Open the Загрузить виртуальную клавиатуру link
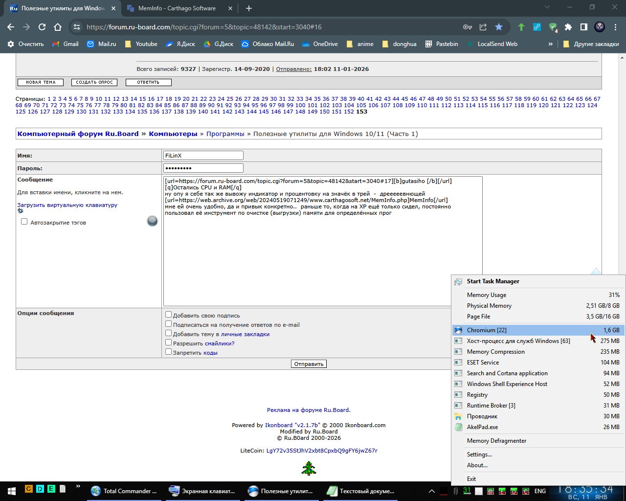The width and height of the screenshot is (626, 501). [67, 205]
